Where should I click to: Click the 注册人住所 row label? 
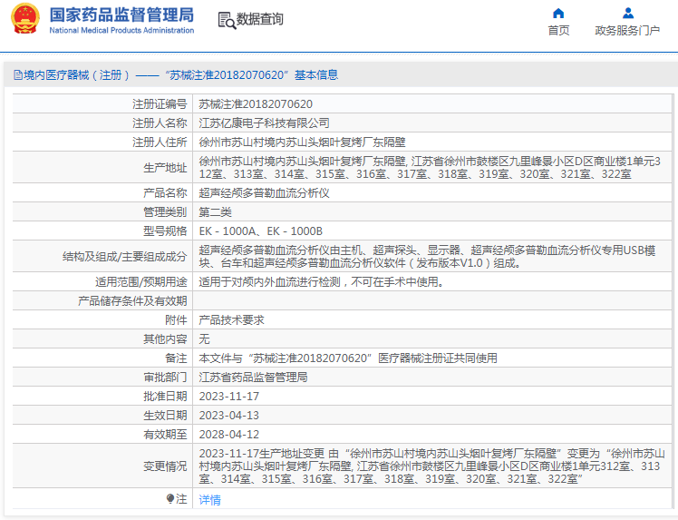pyautogui.click(x=160, y=142)
